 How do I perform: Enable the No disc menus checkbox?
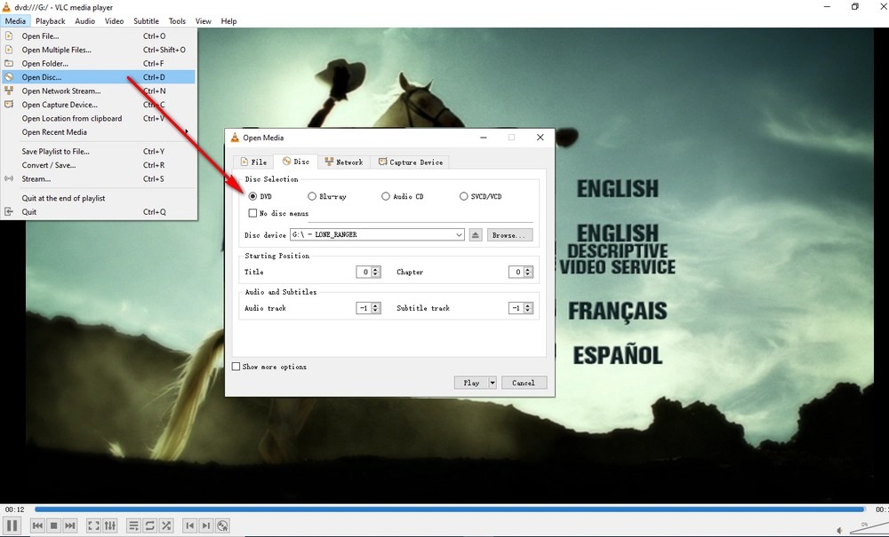252,213
